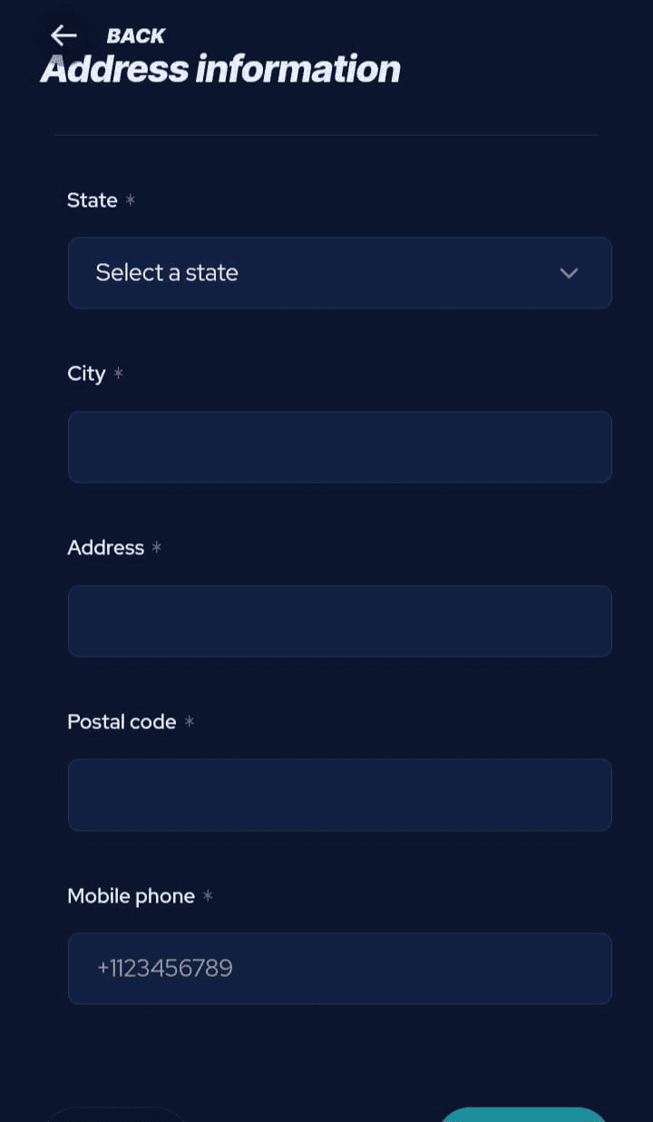Click the required asterisk beside State
653x1122 pixels.
130,200
